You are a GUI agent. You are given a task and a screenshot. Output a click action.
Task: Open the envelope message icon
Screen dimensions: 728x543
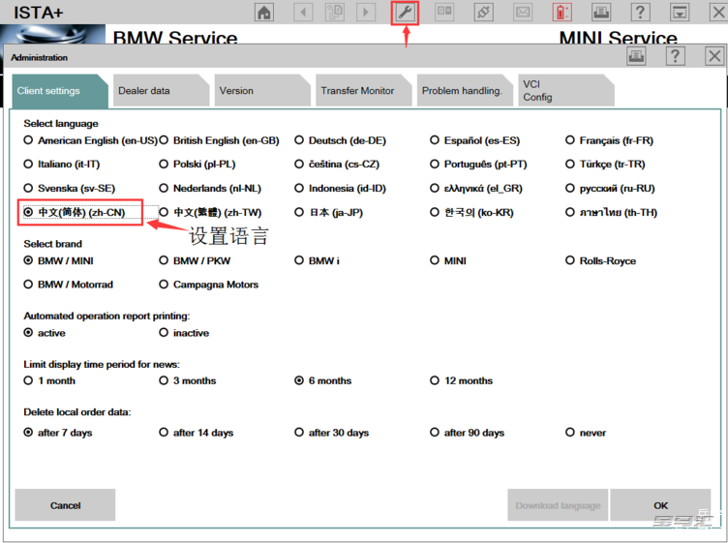523,12
